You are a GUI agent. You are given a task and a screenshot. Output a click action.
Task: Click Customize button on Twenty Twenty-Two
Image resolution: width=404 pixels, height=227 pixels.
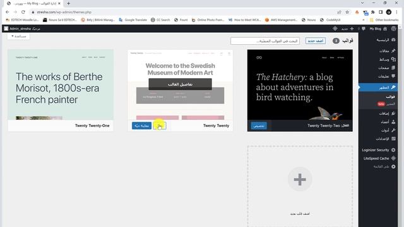[259, 126]
